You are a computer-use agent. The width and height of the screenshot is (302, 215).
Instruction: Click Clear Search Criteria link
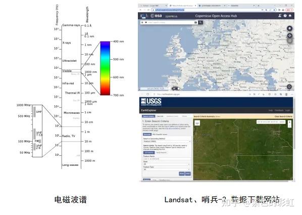[x=283, y=116]
